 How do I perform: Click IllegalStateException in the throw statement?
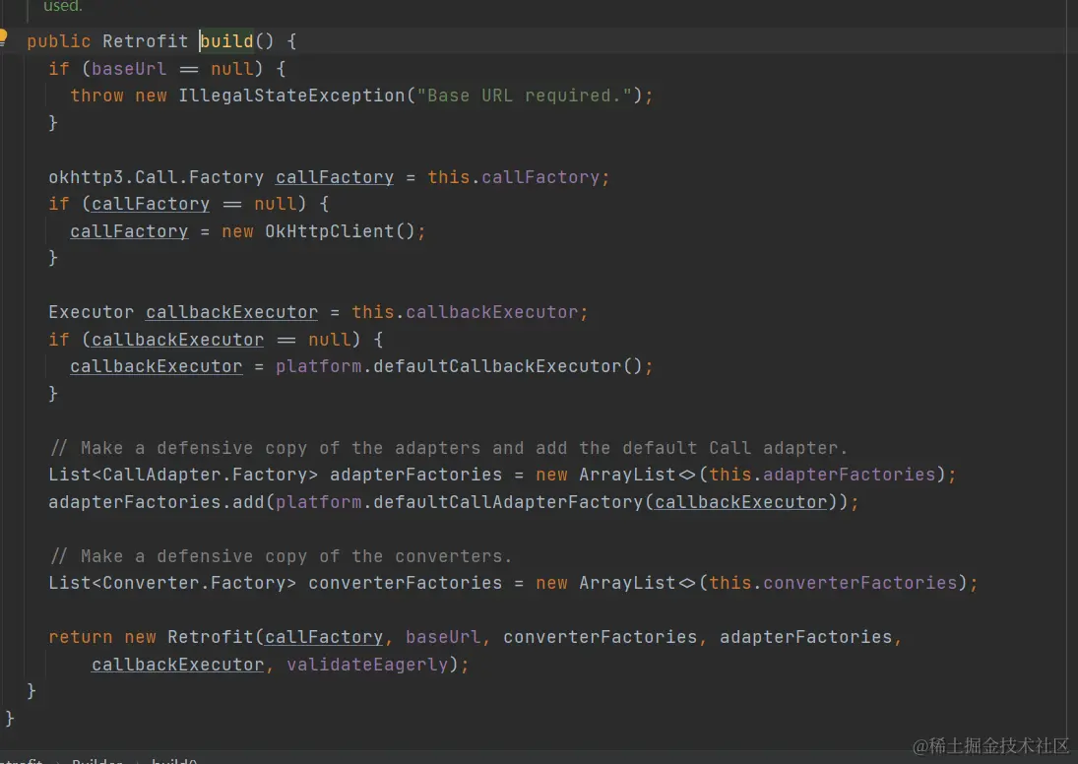[292, 95]
